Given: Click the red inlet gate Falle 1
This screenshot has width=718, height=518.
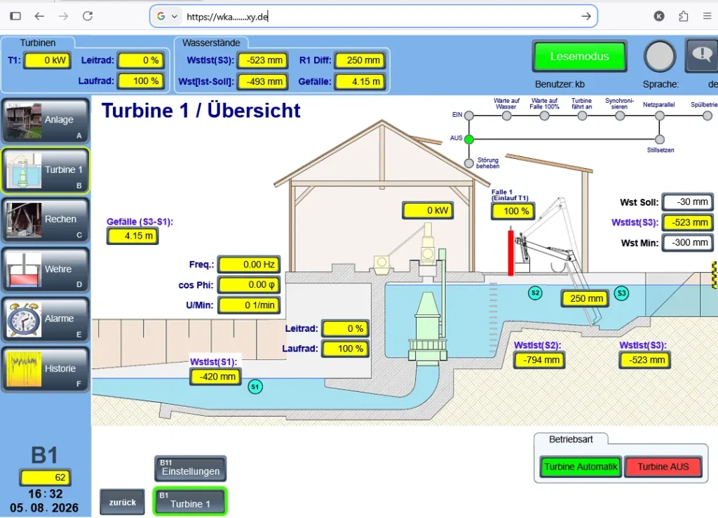Looking at the screenshot, I should point(510,253).
